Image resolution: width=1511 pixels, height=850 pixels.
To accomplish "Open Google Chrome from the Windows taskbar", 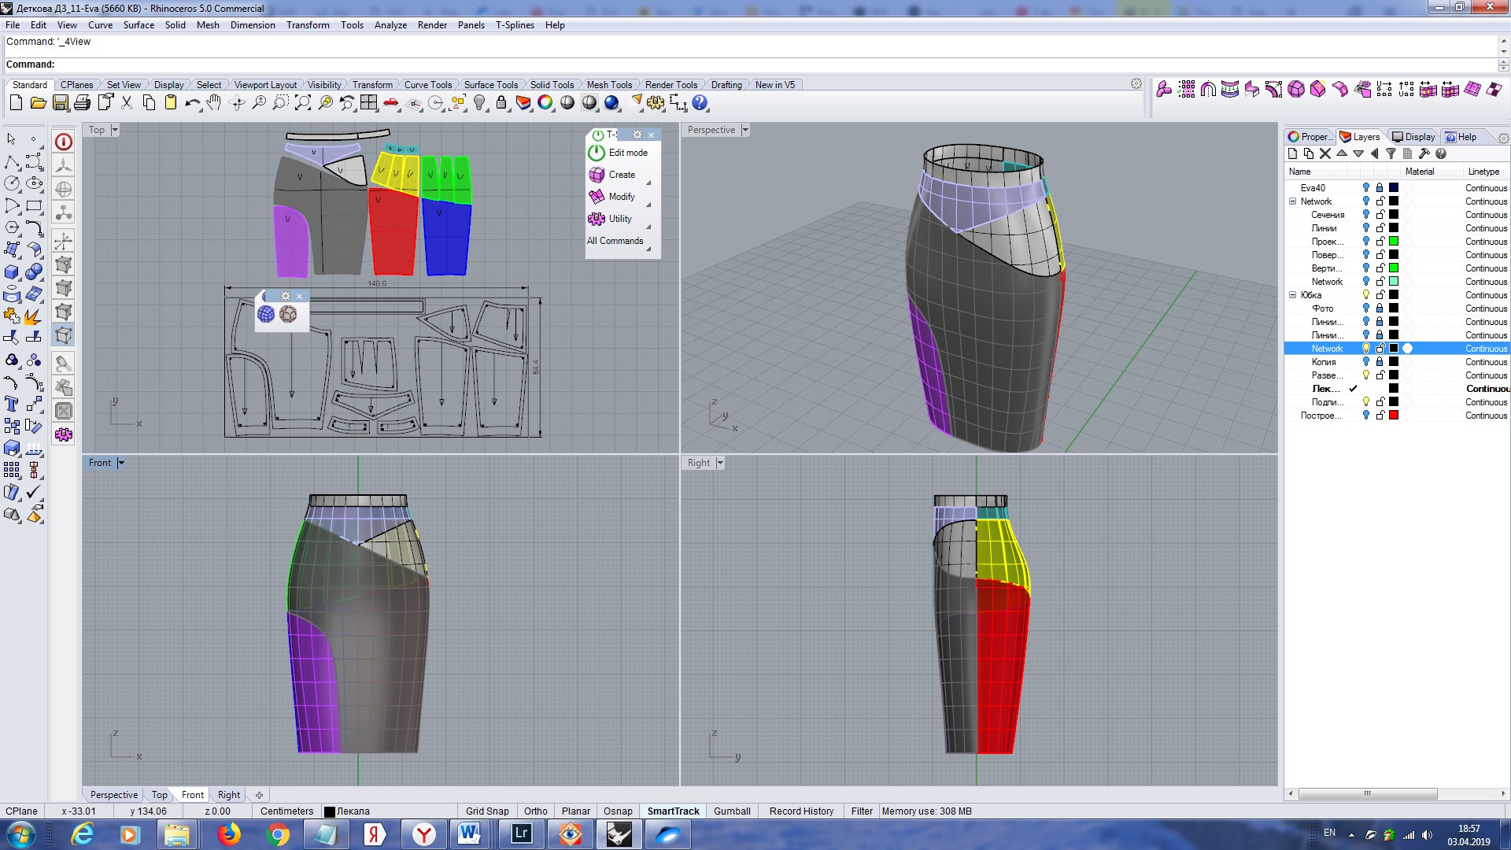I will [277, 834].
